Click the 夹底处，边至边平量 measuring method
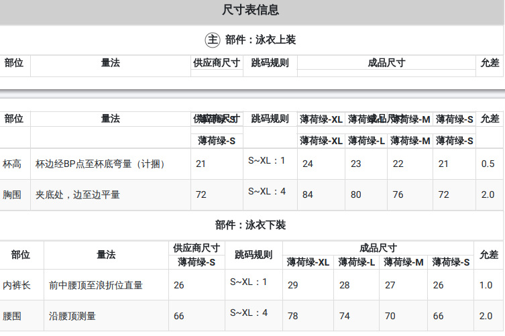This screenshot has height=336, width=505. pyautogui.click(x=78, y=195)
